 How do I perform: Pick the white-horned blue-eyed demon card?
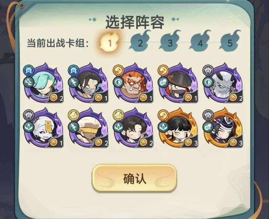click(223, 83)
